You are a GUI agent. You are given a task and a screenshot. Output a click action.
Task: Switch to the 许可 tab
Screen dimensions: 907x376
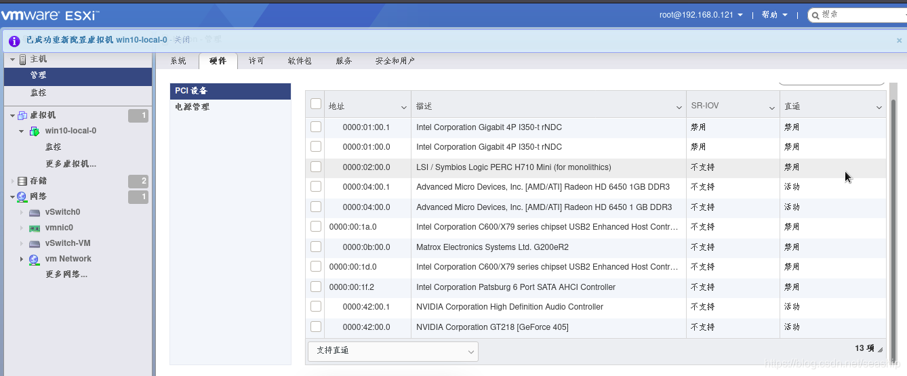coord(257,61)
